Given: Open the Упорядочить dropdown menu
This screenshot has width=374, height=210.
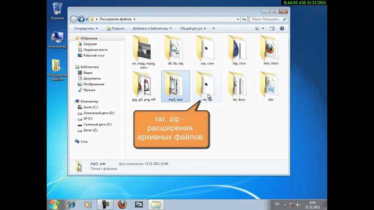Looking at the screenshot, I should click(86, 28).
